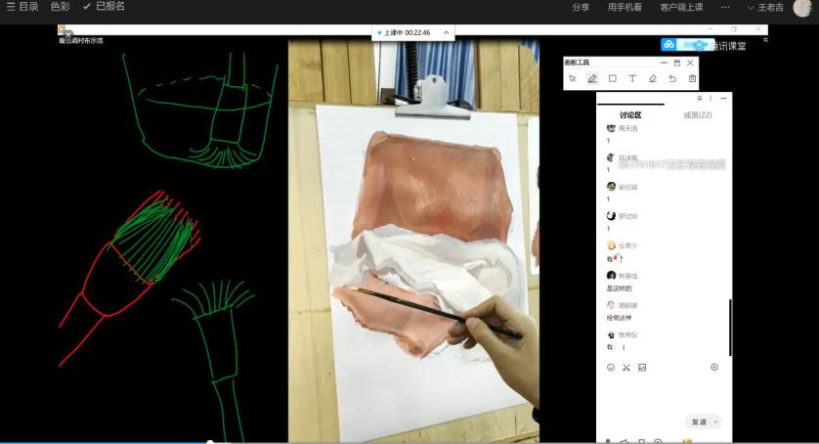Undo the last drawing stroke
Image resolution: width=819 pixels, height=444 pixels.
(x=672, y=78)
